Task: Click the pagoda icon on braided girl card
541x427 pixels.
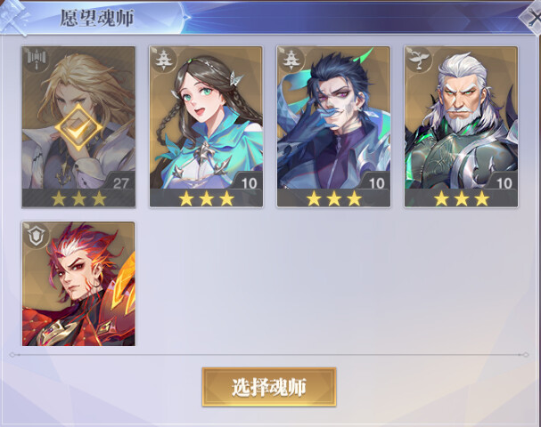Action: 164,60
